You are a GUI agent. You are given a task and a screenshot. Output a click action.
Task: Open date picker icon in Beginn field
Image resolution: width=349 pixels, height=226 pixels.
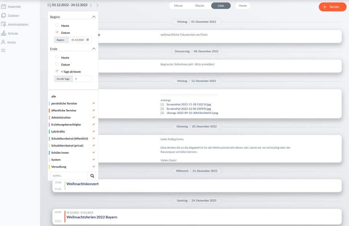coord(88,40)
